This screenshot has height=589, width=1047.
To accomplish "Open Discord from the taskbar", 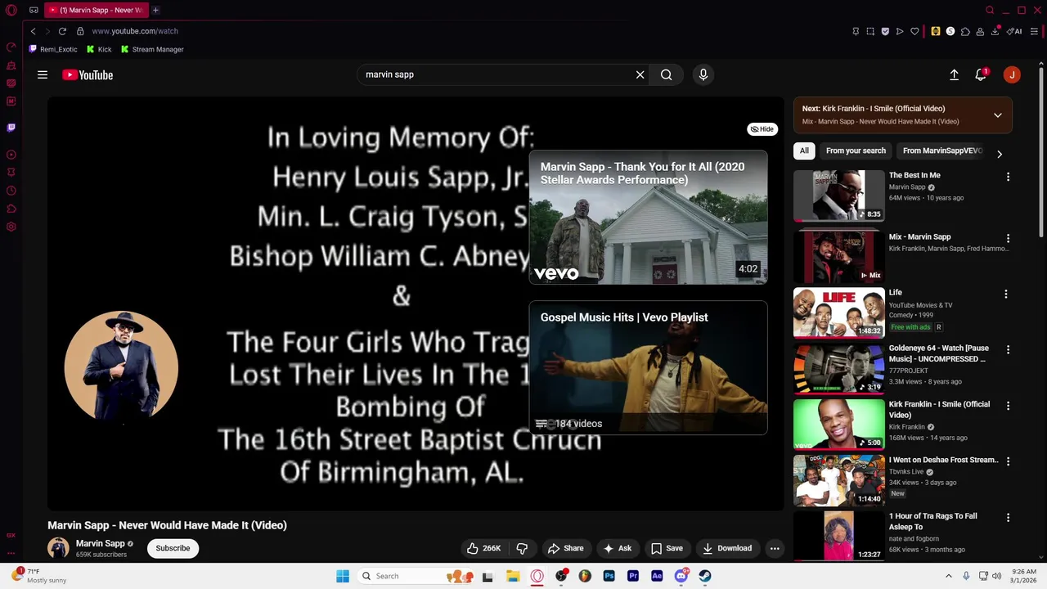I will (x=681, y=576).
